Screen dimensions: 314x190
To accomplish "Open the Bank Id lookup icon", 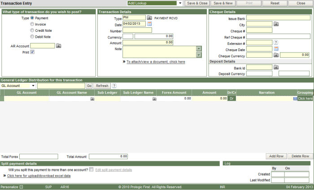I will tap(276, 68).
